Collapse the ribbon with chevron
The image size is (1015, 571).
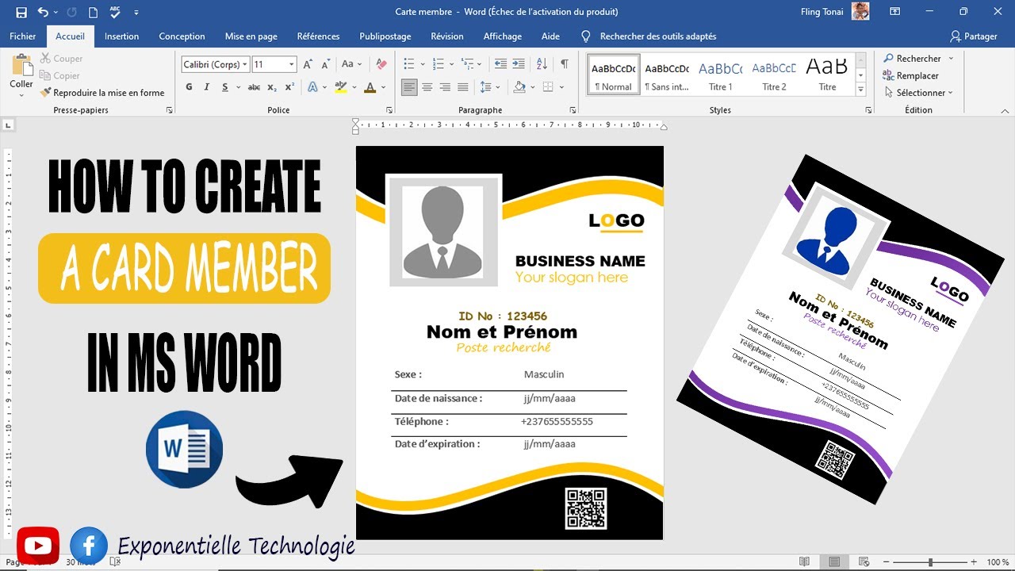1005,110
